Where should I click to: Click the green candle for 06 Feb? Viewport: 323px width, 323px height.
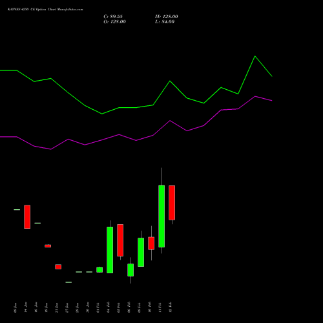pyautogui.click(x=130, y=270)
